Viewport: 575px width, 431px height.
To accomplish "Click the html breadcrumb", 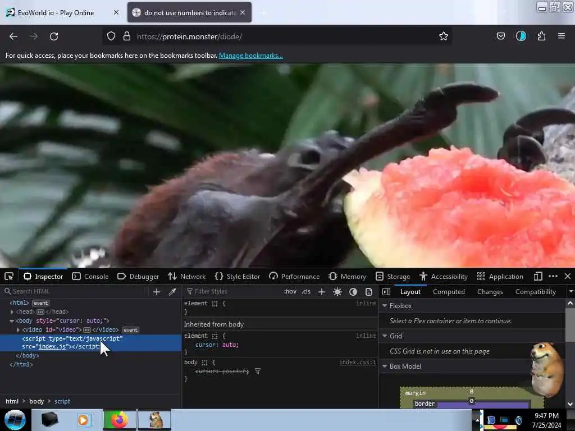I will pos(12,401).
